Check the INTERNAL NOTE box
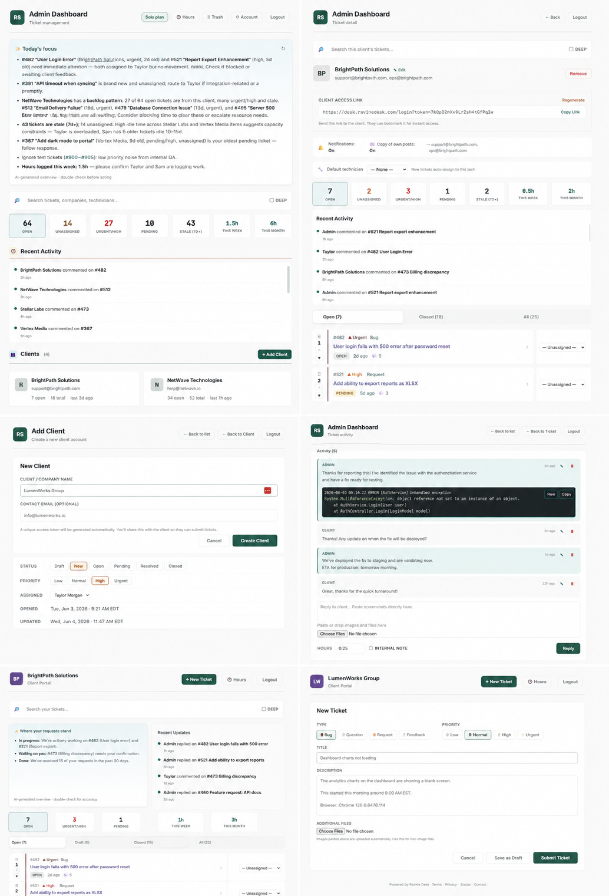The image size is (609, 896). click(x=370, y=648)
